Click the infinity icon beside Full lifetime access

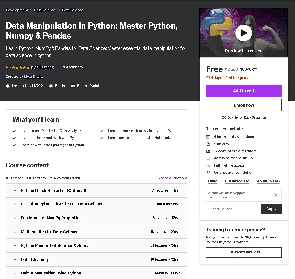pos(208,166)
